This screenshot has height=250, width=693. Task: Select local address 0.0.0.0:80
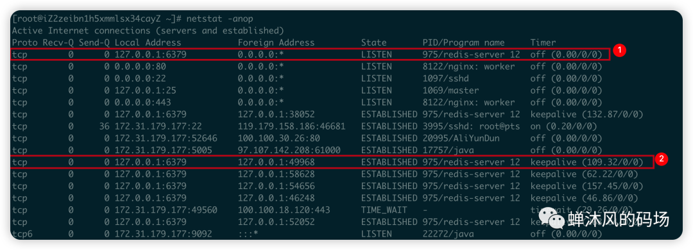point(140,67)
